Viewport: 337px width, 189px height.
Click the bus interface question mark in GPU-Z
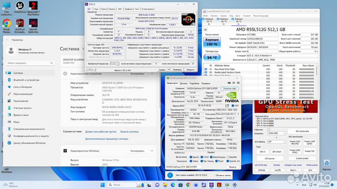238,114
